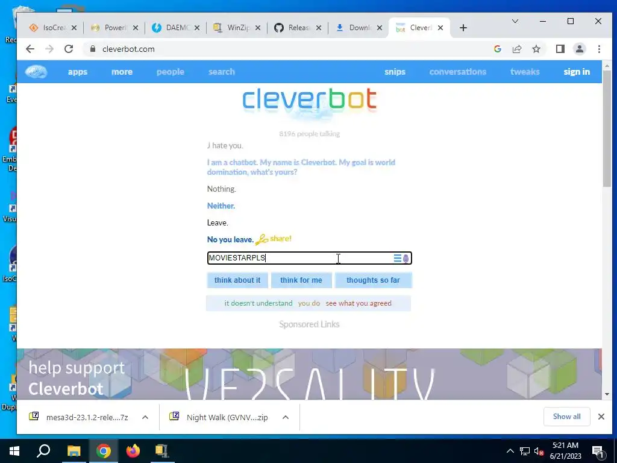This screenshot has height=463, width=617.
Task: Reload the page with refresh icon
Action: pyautogui.click(x=69, y=49)
